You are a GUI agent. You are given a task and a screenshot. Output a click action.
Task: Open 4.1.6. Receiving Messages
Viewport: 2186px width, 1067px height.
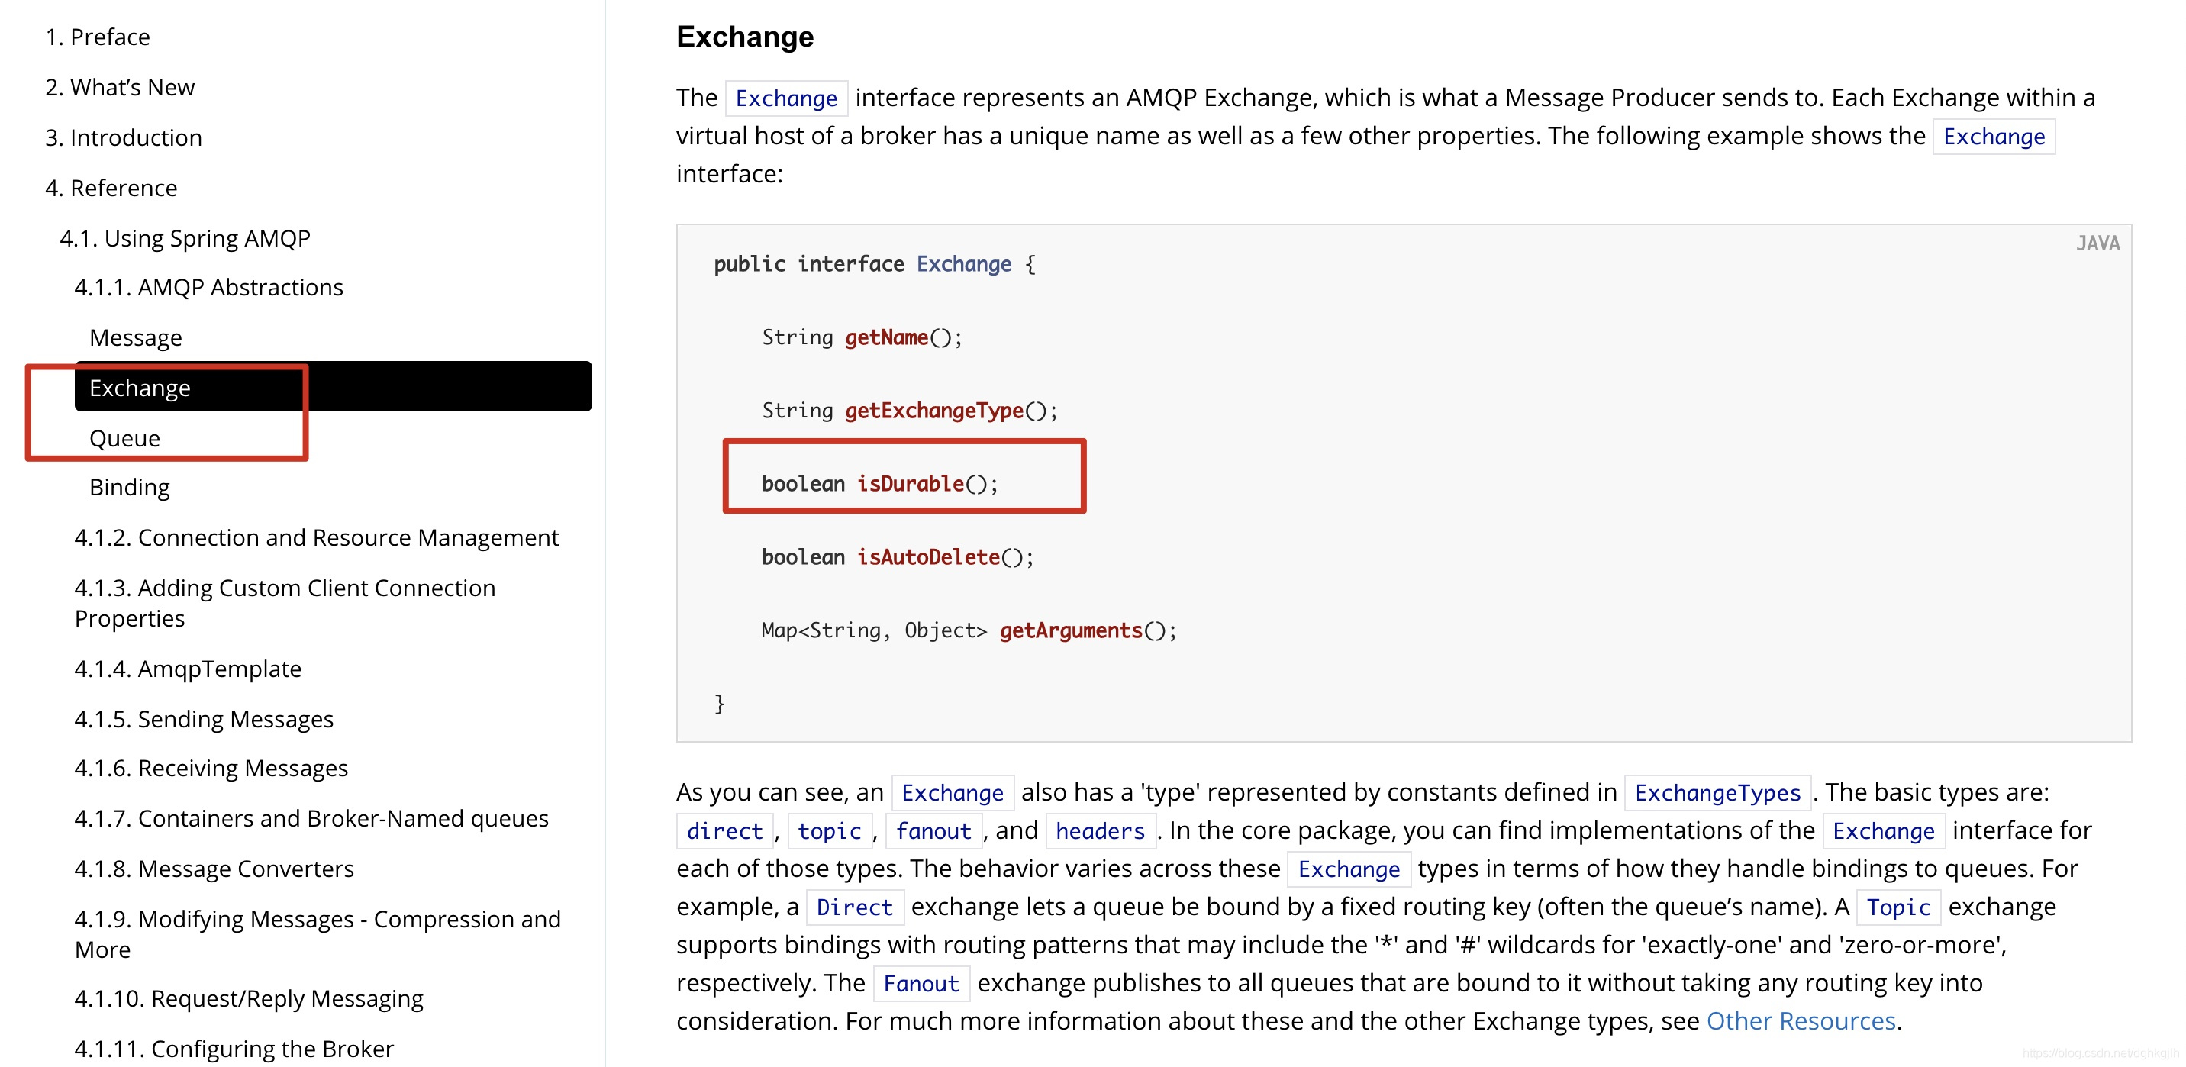pyautogui.click(x=211, y=769)
